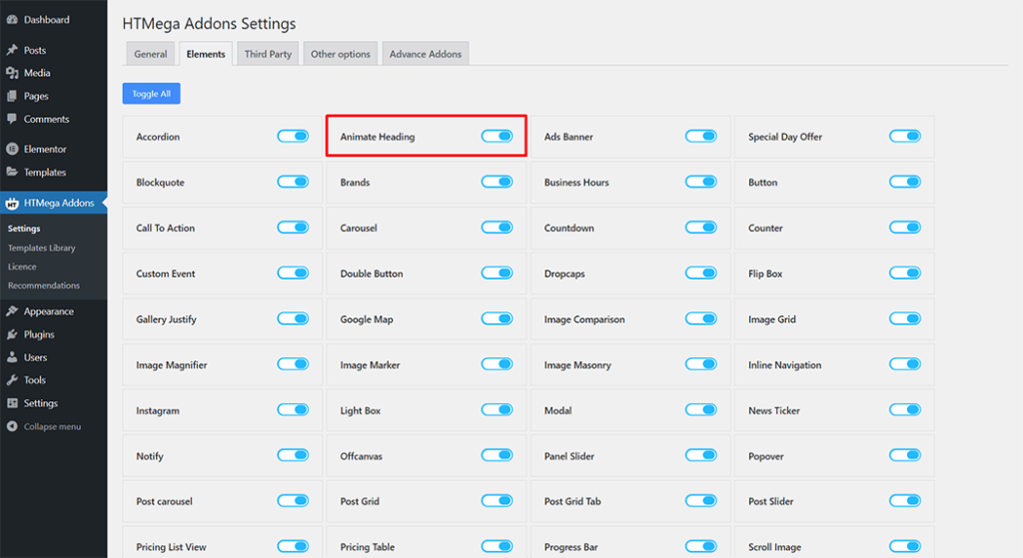Toggle the Panel Slider switch

click(x=701, y=455)
